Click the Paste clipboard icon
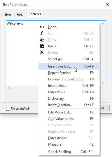This screenshot has height=157, width=112. click(x=42, y=46)
